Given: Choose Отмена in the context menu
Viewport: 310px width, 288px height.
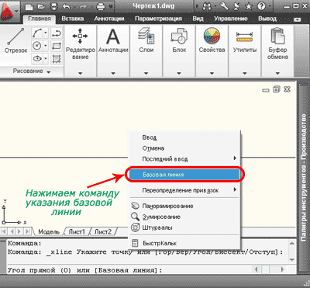Looking at the screenshot, I should [x=184, y=148].
